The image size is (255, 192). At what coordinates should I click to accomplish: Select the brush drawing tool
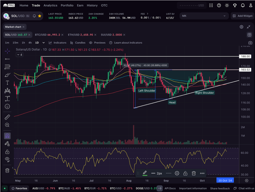[x=7, y=75]
